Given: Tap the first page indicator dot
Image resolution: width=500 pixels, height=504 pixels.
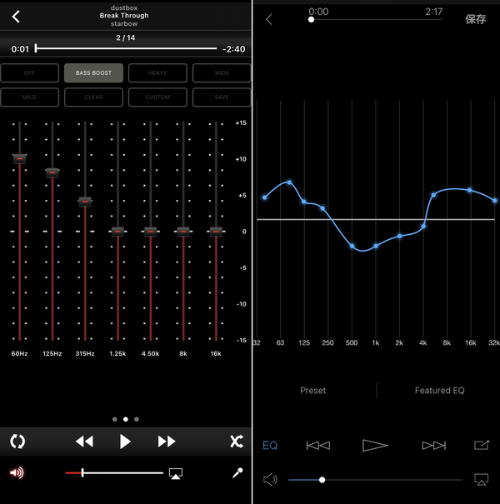Looking at the screenshot, I should pyautogui.click(x=115, y=419).
